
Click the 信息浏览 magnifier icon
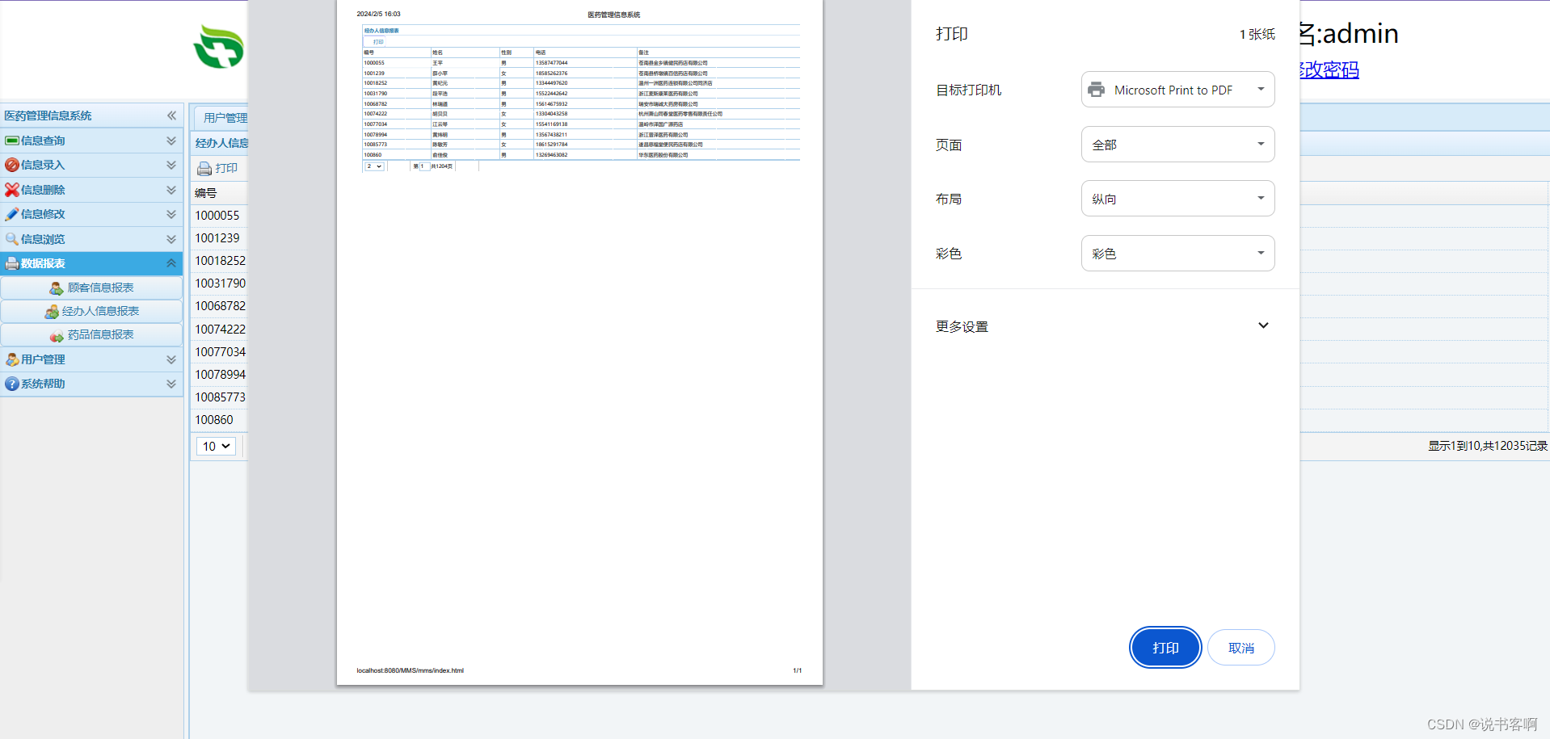[12, 239]
